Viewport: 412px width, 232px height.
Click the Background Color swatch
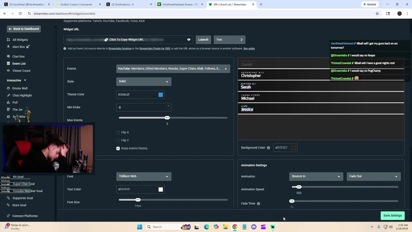tap(294, 148)
